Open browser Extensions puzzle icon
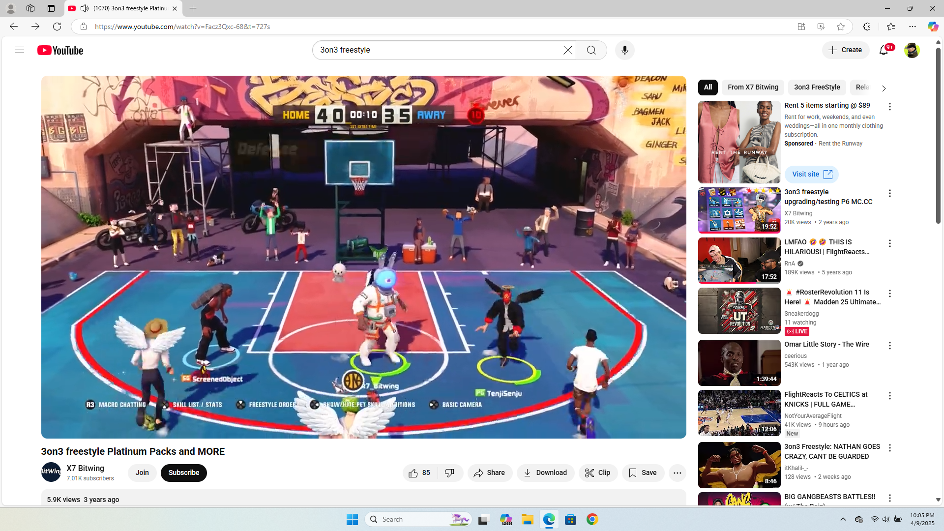Image resolution: width=944 pixels, height=531 pixels. pos(867,27)
